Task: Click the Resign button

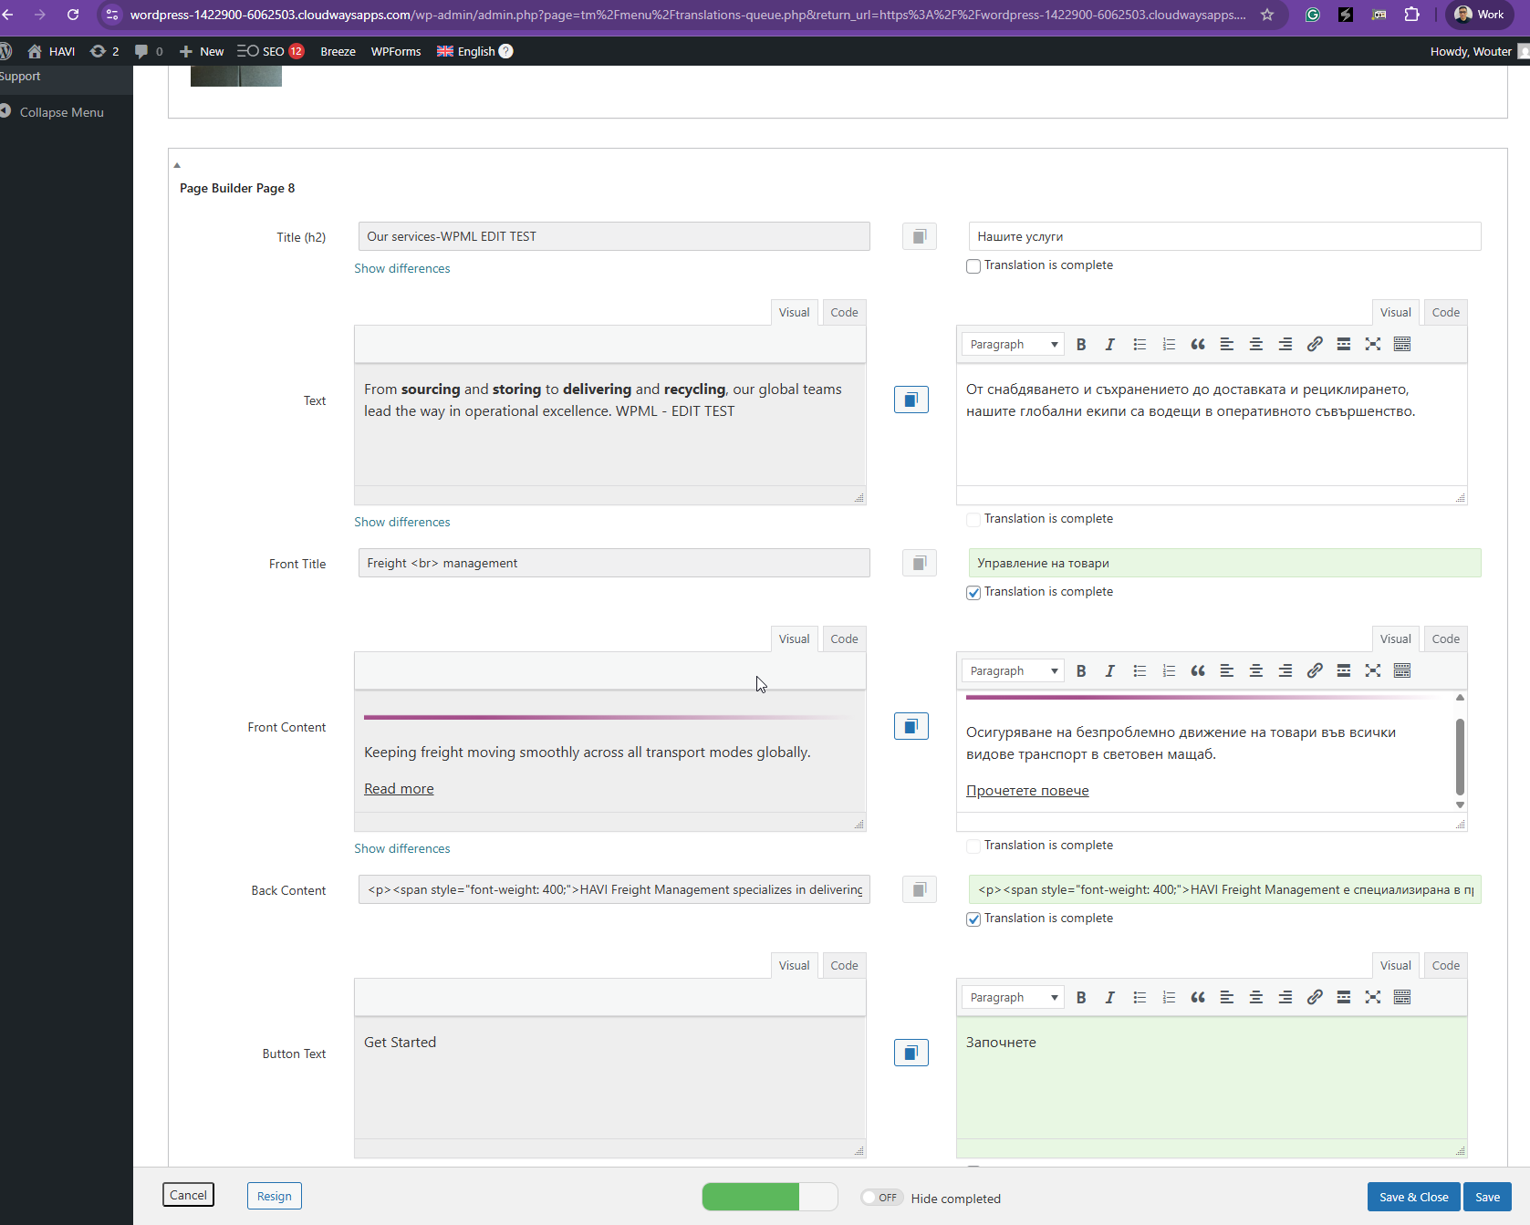Action: pyautogui.click(x=274, y=1196)
